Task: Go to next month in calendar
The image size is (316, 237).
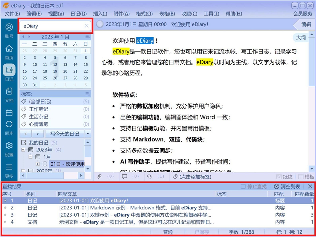Action: pos(29,36)
